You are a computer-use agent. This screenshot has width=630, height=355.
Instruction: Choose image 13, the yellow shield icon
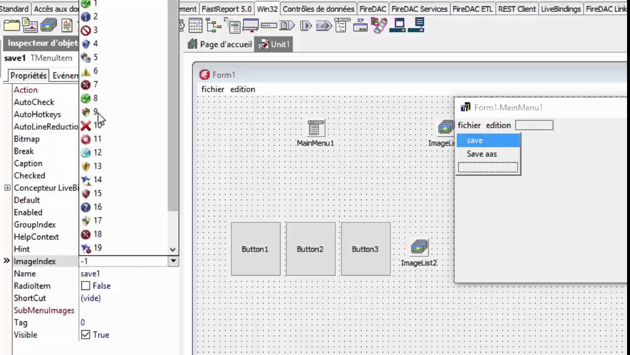coord(123,166)
